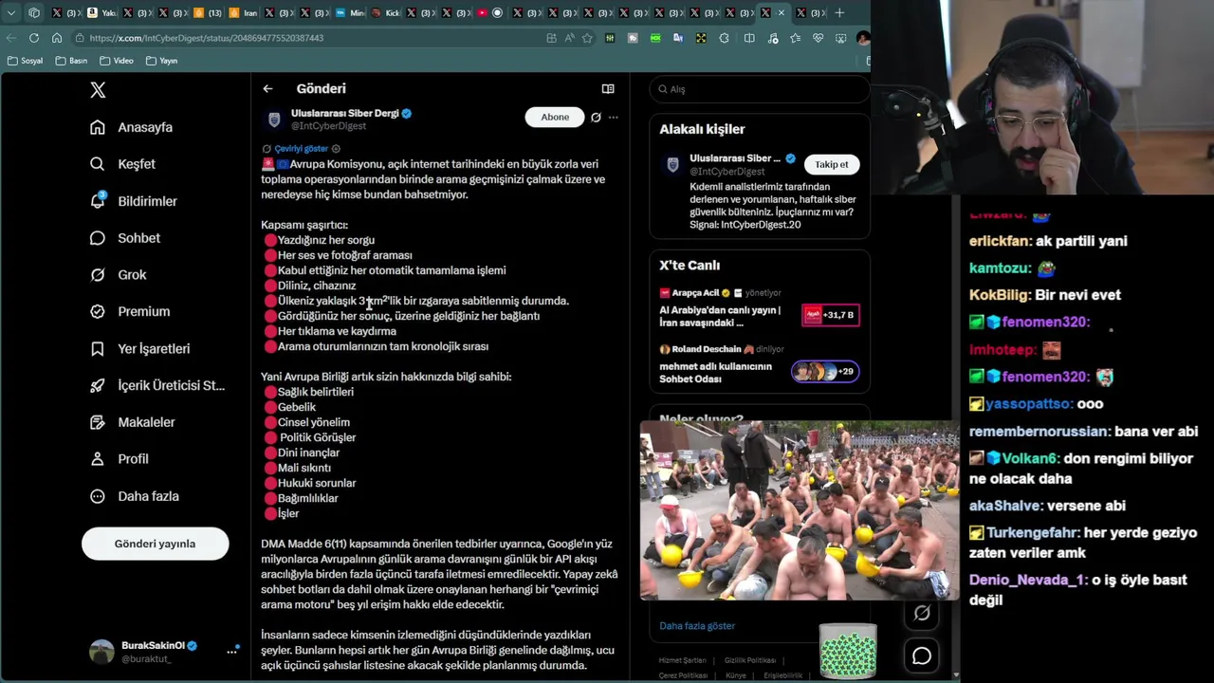Open Makaleler page

(x=132, y=422)
